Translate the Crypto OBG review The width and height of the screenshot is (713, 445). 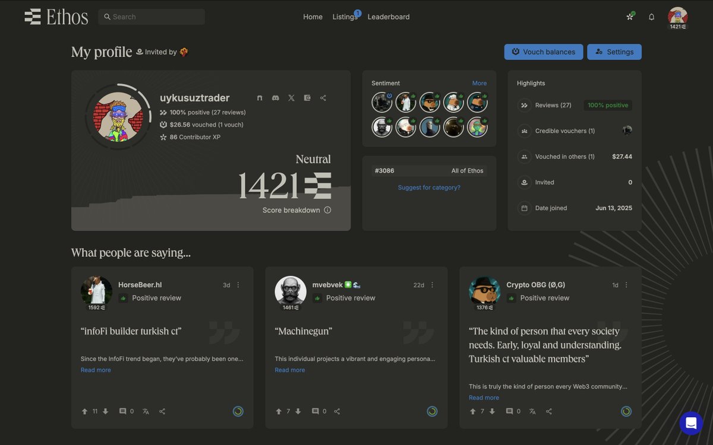coord(533,411)
